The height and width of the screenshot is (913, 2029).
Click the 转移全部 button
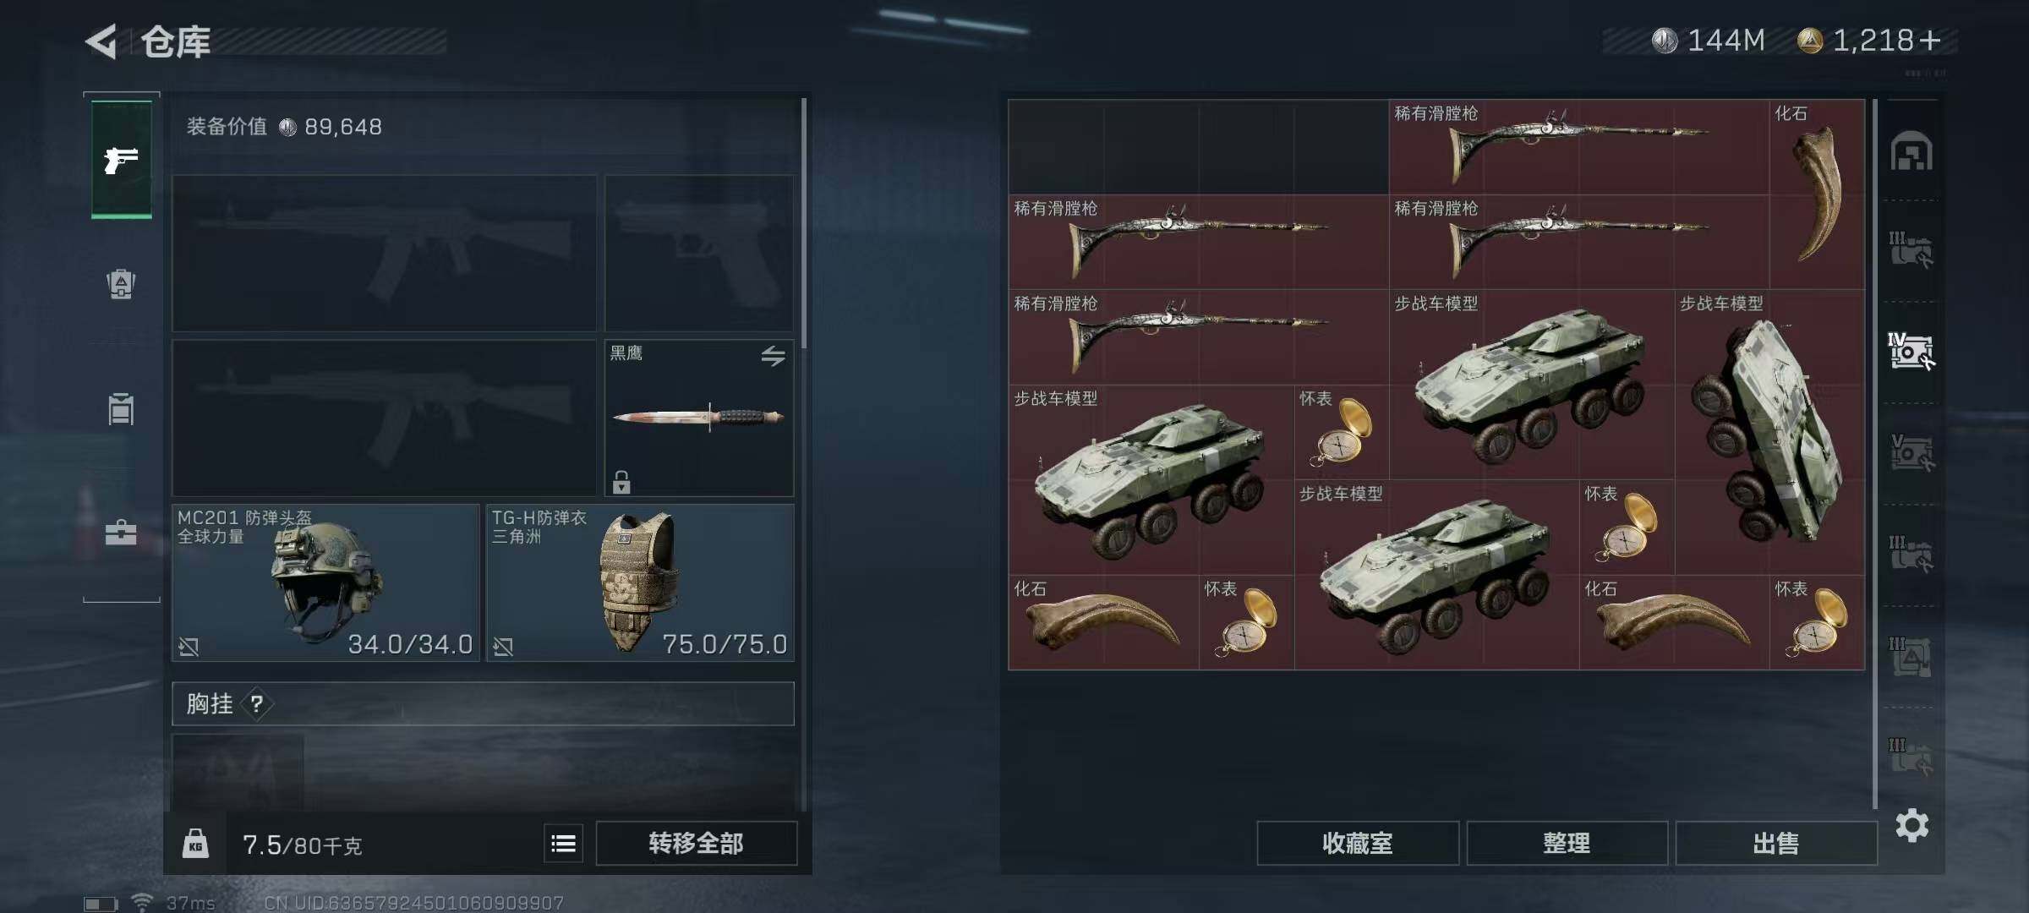coord(696,843)
